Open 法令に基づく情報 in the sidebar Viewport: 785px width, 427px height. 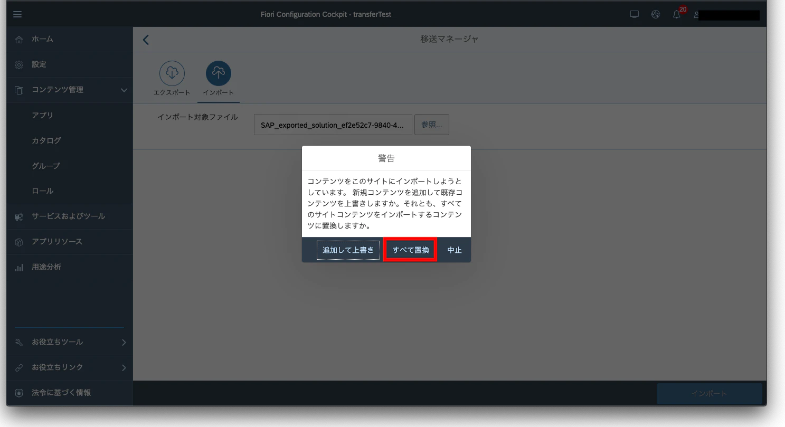click(x=69, y=393)
